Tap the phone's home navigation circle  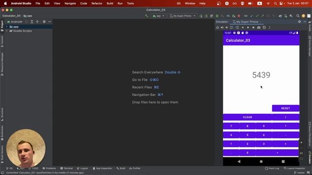click(x=261, y=161)
